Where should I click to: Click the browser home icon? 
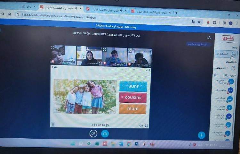point(10,14)
